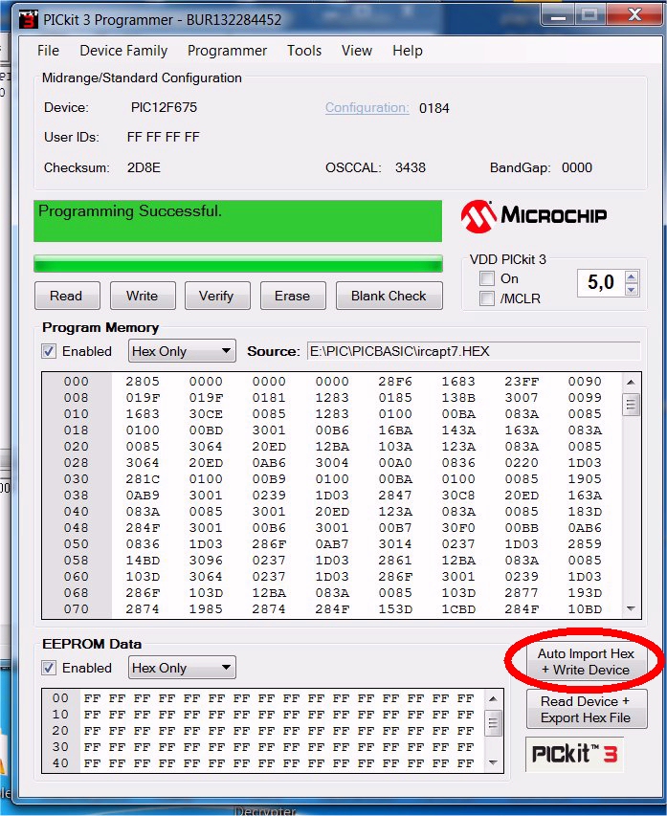
Task: Toggle Program Memory Enabled checkbox
Action: coord(49,351)
